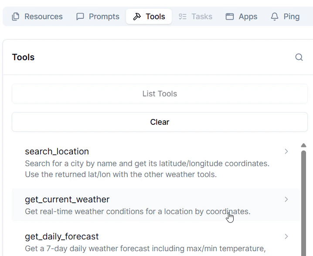This screenshot has width=313, height=256.
Task: Click the hammer icon on Tools tab
Action: click(x=137, y=17)
